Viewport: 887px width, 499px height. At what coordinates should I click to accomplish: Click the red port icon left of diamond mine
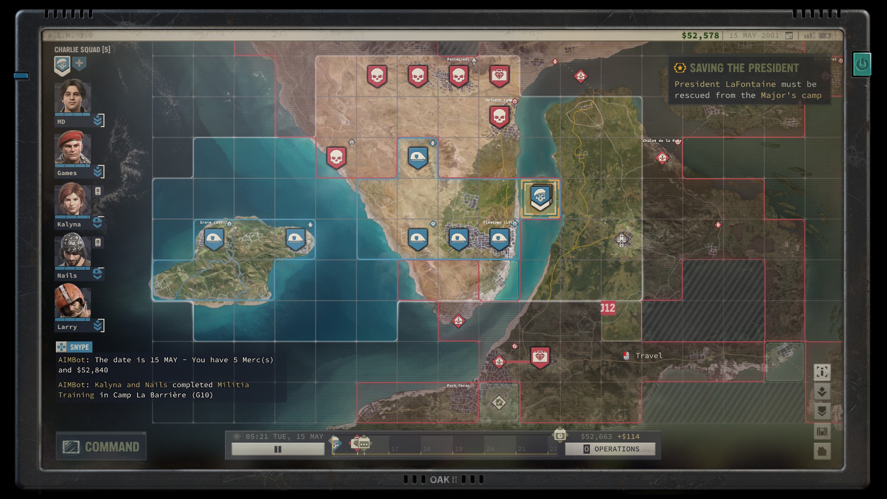coord(499,362)
